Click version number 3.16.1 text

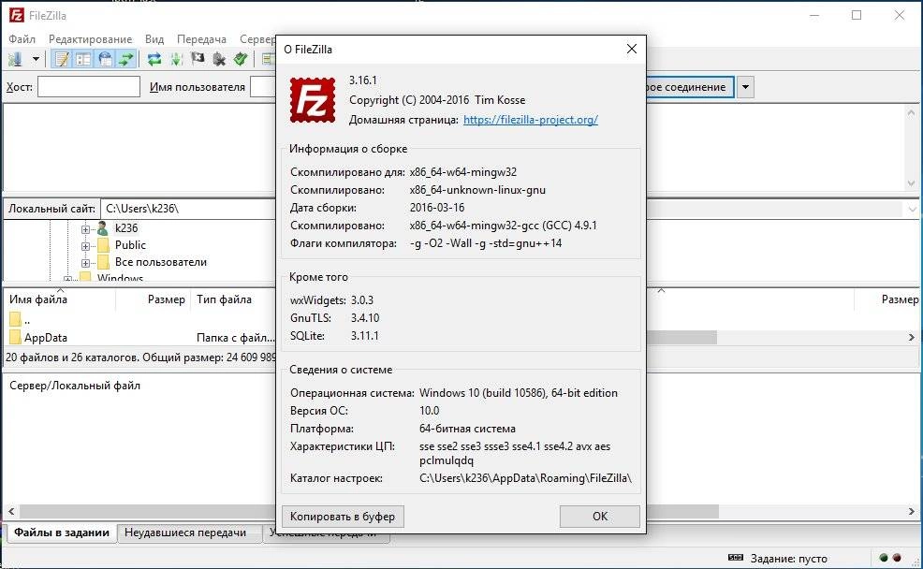[362, 80]
